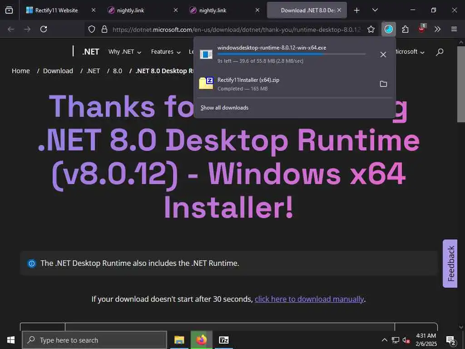Image resolution: width=465 pixels, height=349 pixels.
Task: Go back to previous page
Action: click(11, 29)
